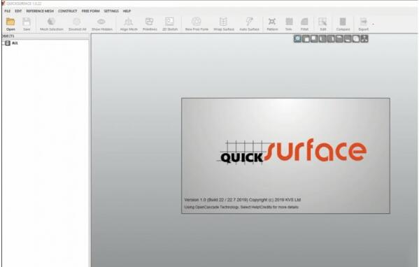The height and width of the screenshot is (267, 419).
Task: Click the Open folder icon
Action: click(10, 22)
